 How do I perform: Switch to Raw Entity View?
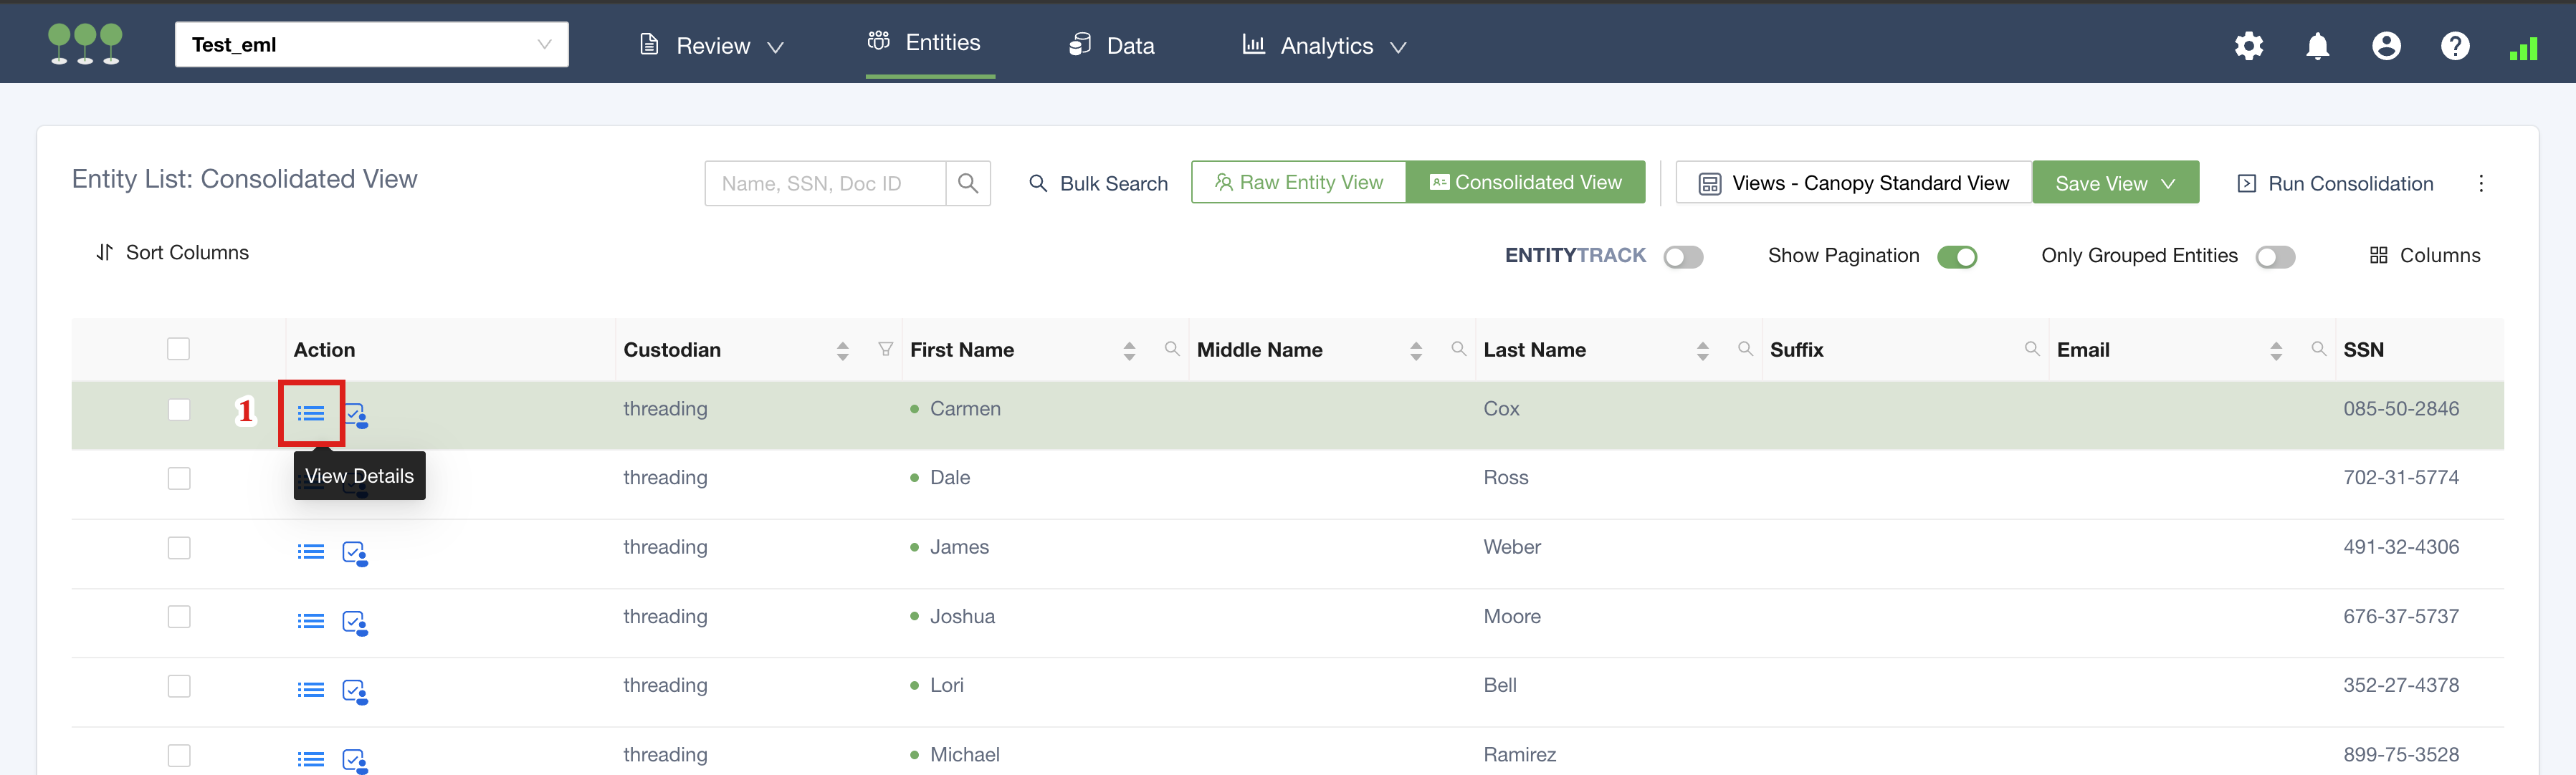[x=1298, y=183]
